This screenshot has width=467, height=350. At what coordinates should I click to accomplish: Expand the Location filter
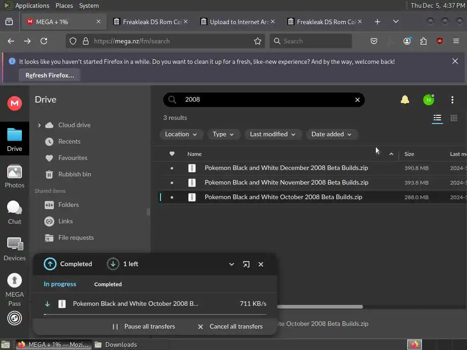pos(181,134)
